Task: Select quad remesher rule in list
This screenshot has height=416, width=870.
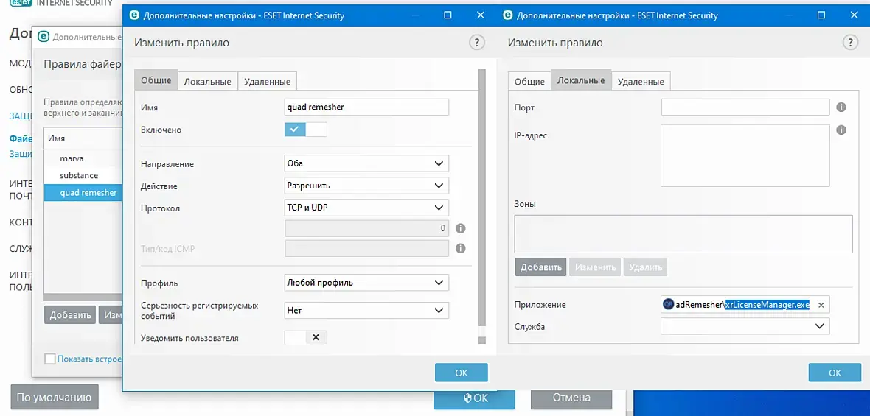Action: pos(83,193)
